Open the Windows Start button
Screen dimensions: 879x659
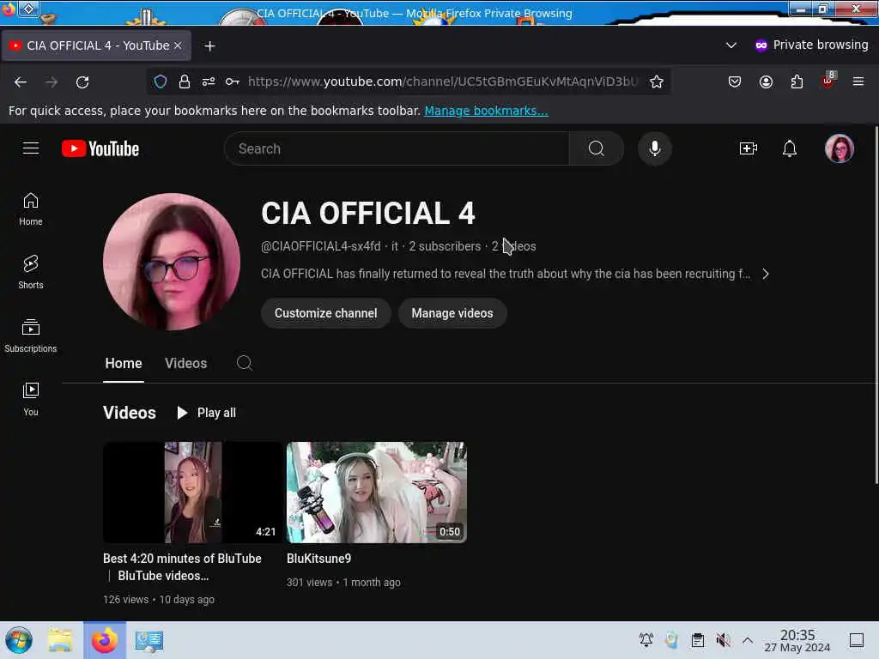19,640
